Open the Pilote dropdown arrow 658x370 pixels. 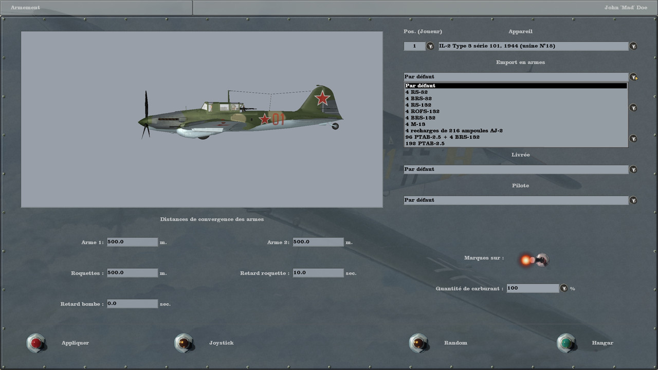tap(633, 200)
